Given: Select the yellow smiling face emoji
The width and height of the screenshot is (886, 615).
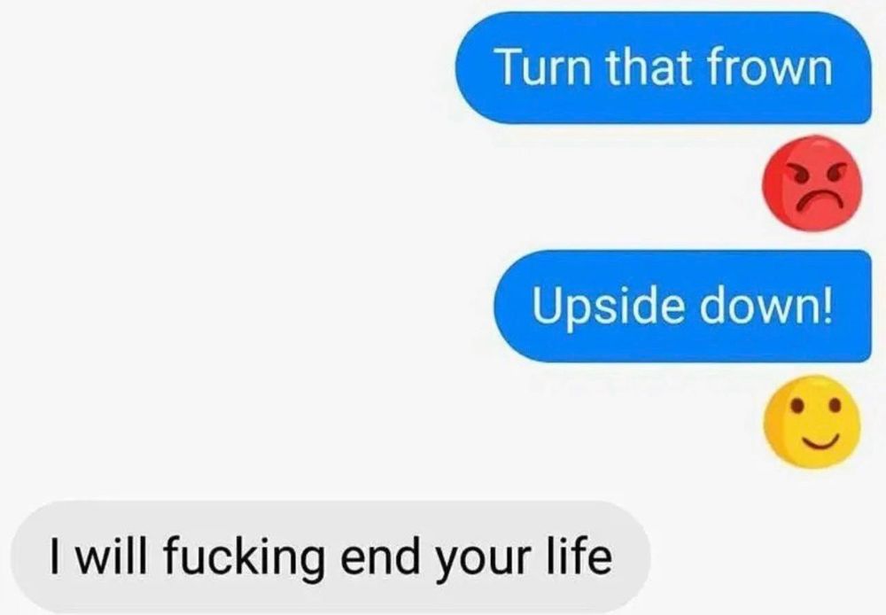Looking at the screenshot, I should pyautogui.click(x=812, y=422).
